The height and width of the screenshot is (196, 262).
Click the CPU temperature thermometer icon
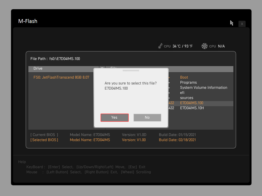click(160, 46)
